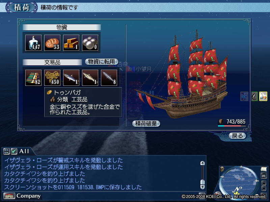Toggle the chat window switch icon

(6, 151)
